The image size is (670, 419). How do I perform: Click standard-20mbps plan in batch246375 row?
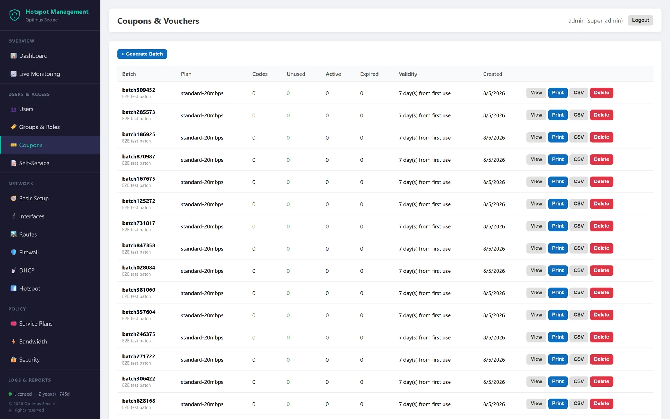202,337
